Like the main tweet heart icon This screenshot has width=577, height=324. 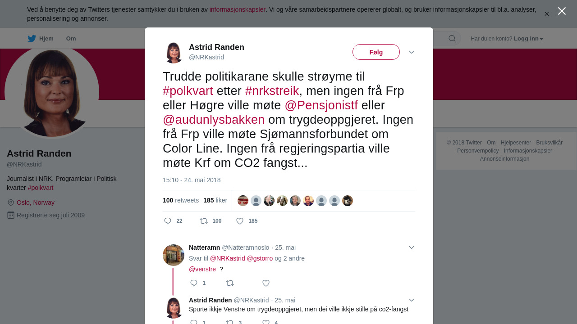pos(240,221)
